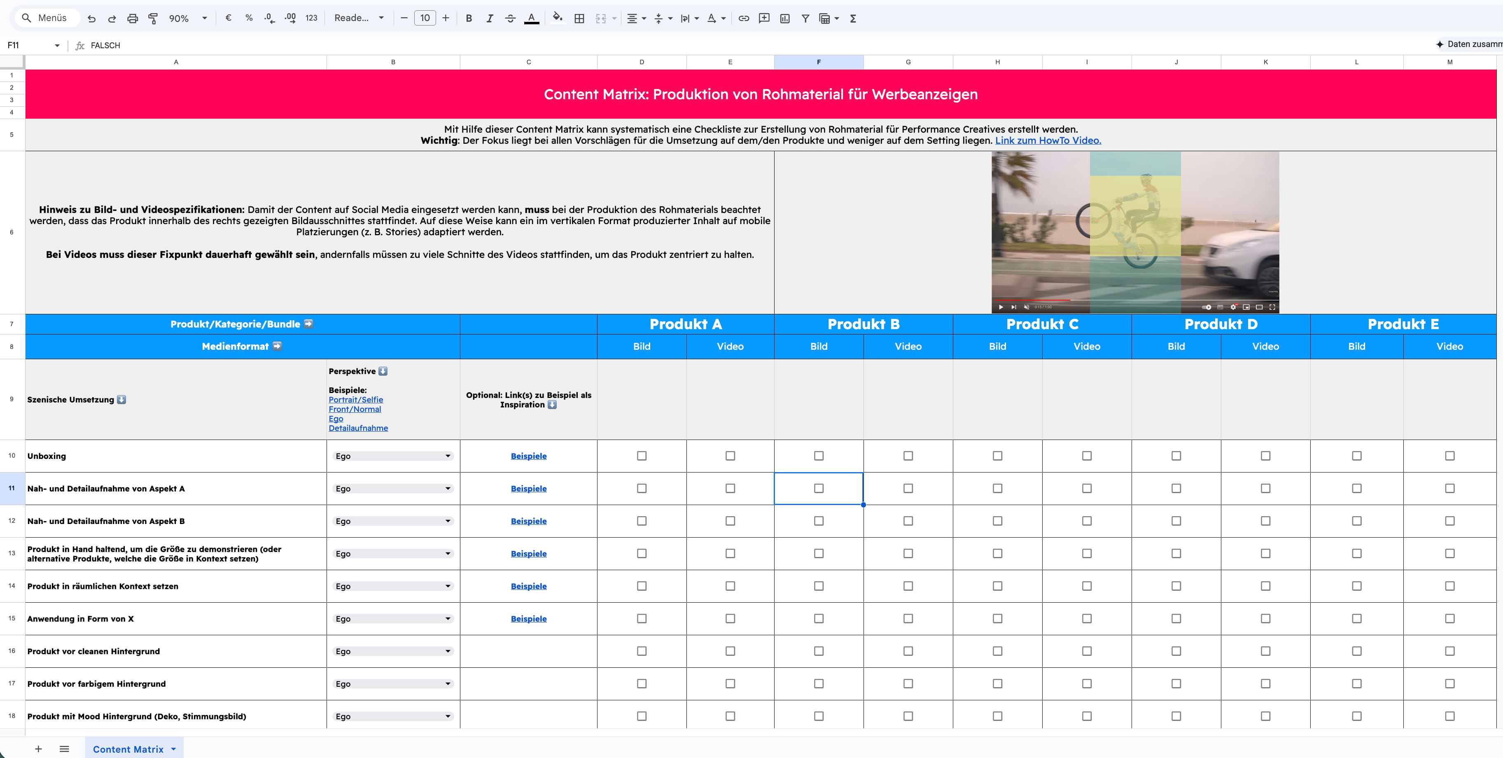Check Aspekt B box for Produkt C Bild
The image size is (1503, 758).
click(997, 521)
